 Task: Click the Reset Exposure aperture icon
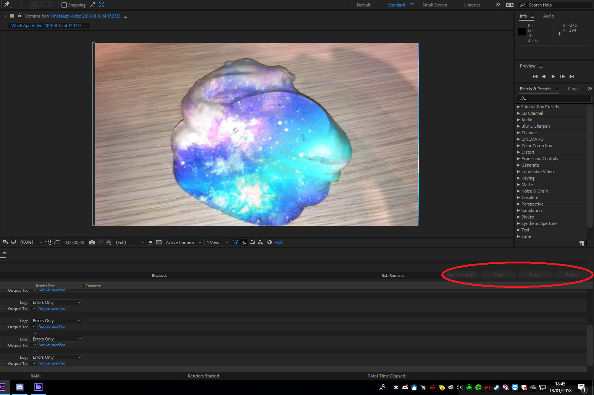coord(270,242)
